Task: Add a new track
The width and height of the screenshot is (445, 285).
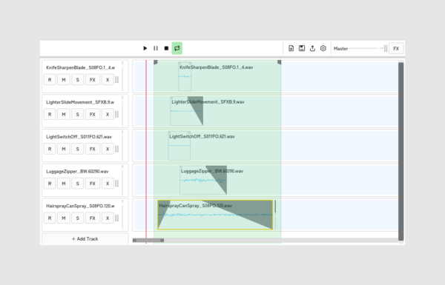Action: click(85, 238)
